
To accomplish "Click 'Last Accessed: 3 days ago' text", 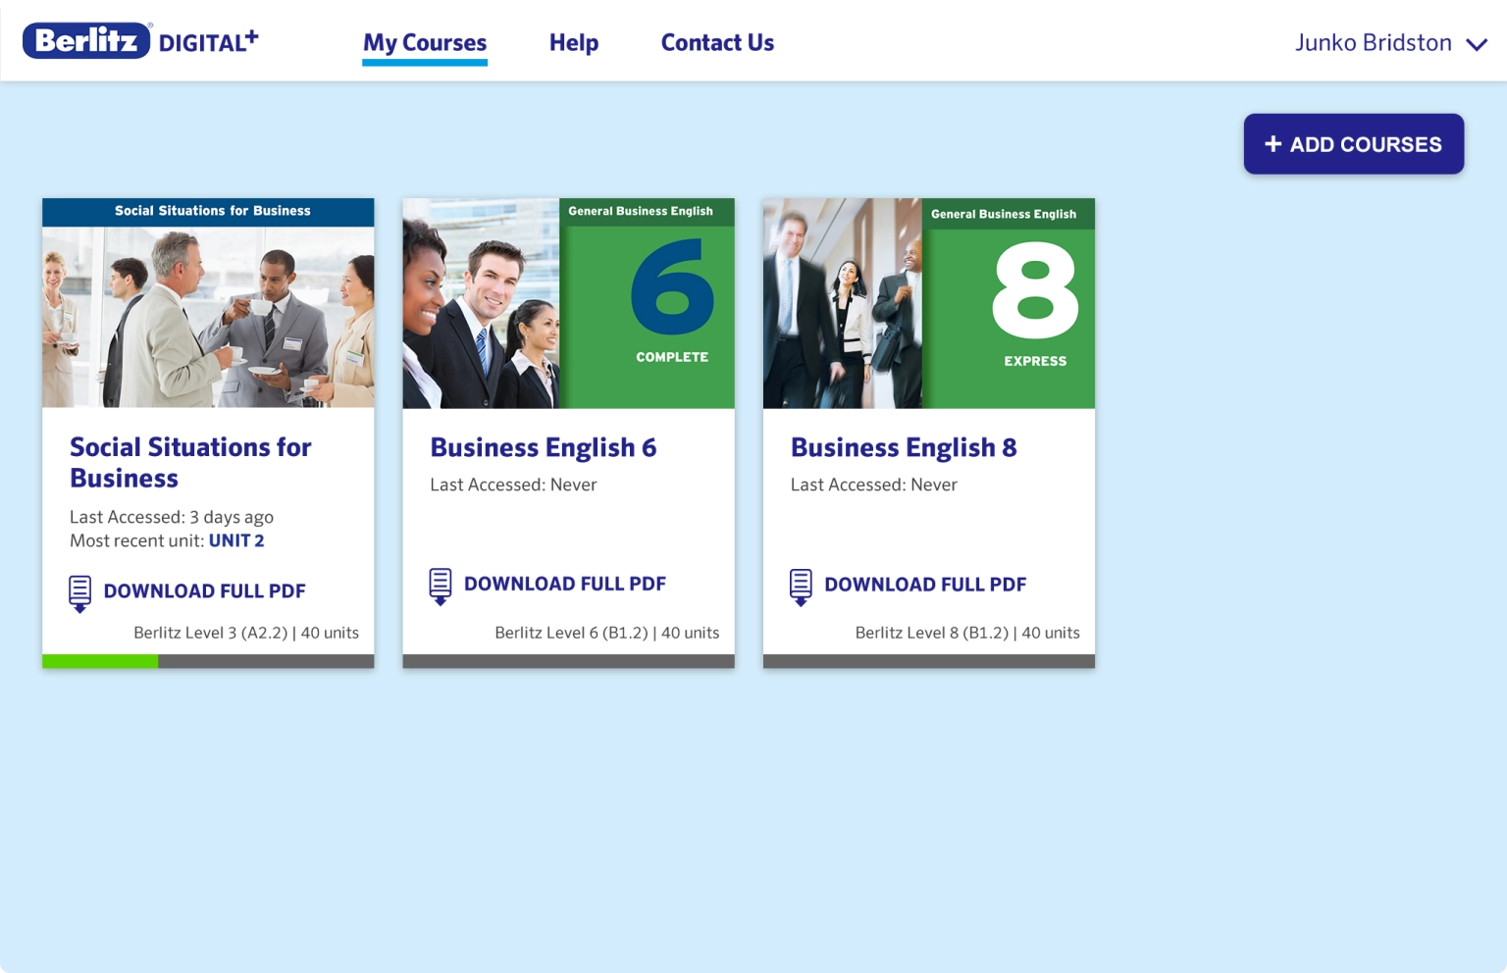I will 172,517.
